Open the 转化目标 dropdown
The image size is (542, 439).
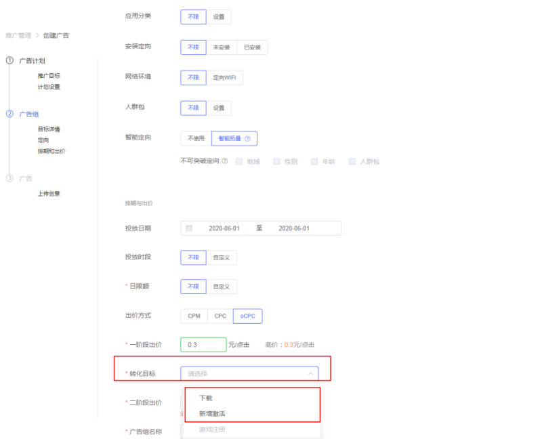(251, 373)
